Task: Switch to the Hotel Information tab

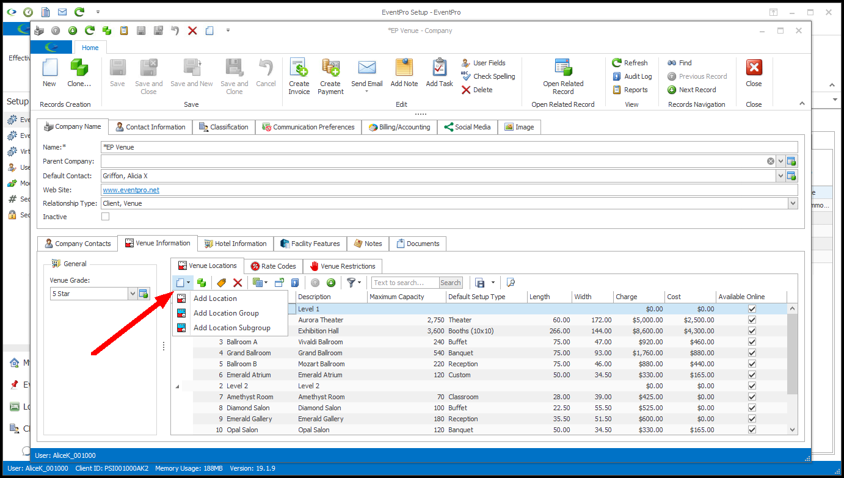Action: click(x=235, y=244)
